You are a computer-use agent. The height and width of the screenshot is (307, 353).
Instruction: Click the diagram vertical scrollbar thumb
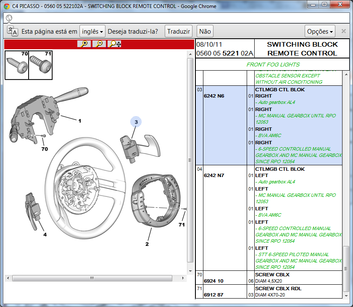tap(190, 160)
